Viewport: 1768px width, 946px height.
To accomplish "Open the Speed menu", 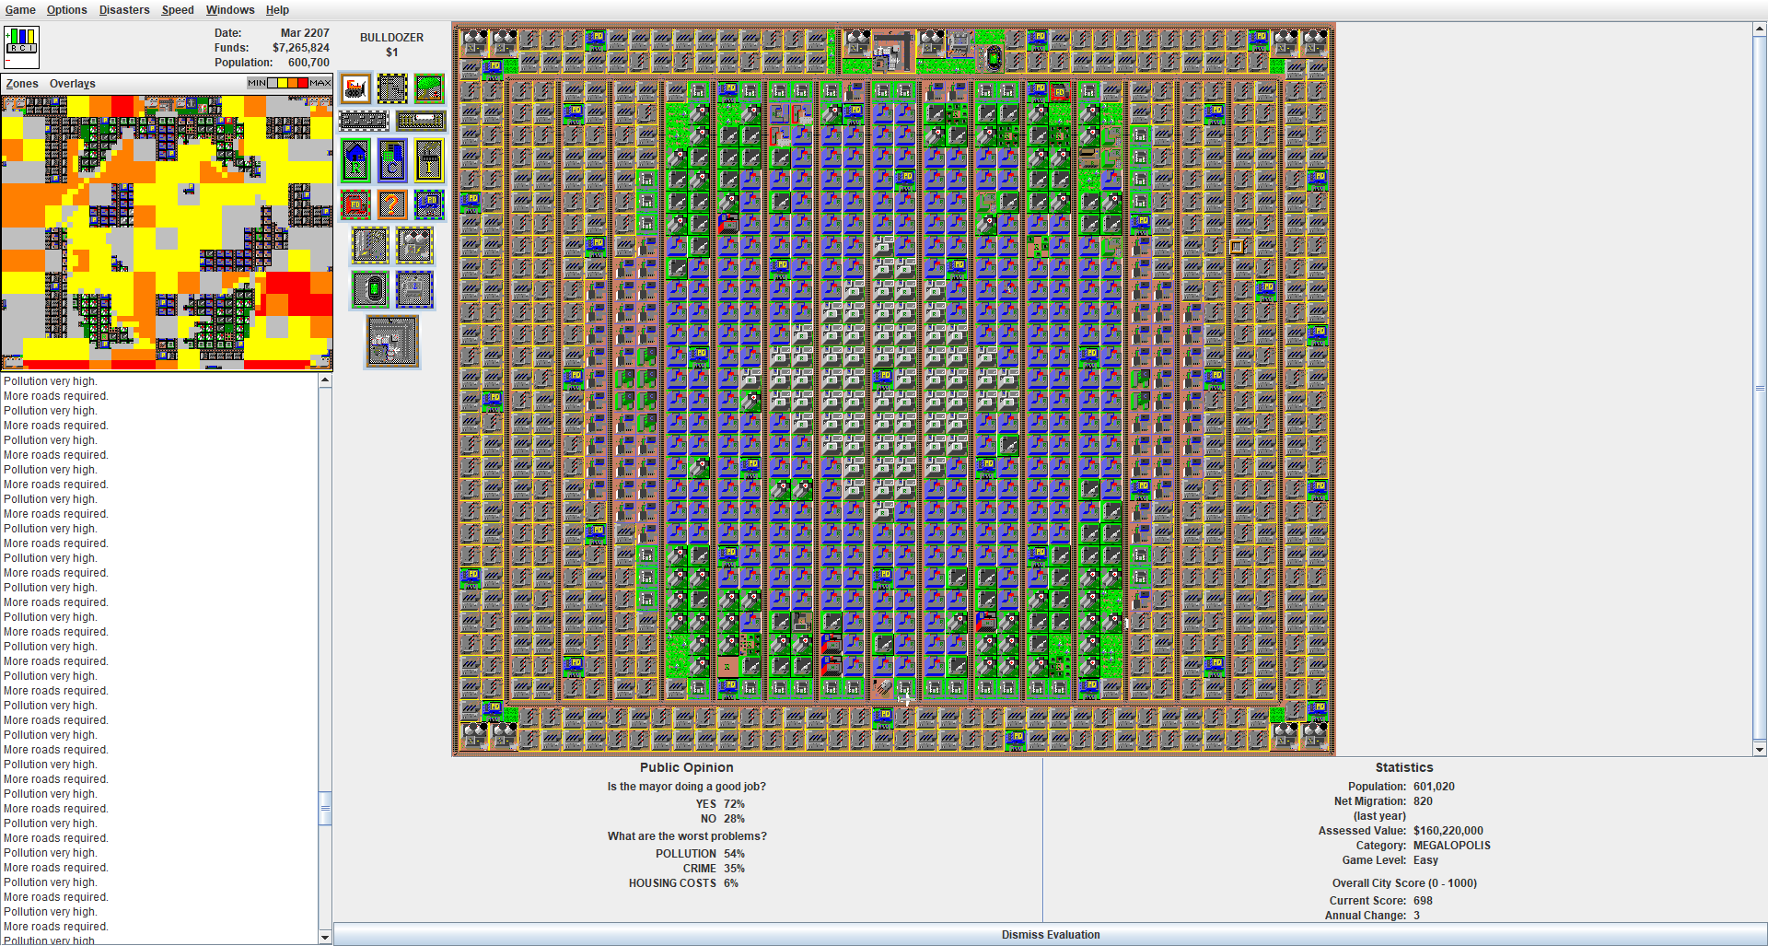I will pos(178,10).
